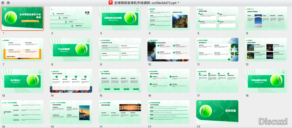Click slide number label 11

(x=198, y=65)
